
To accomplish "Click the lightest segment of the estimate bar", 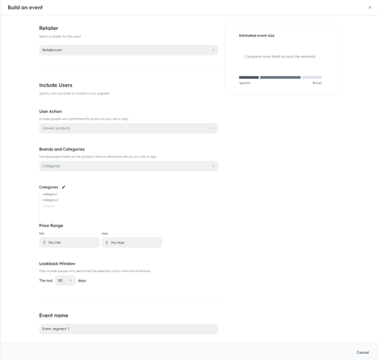I will 312,77.
